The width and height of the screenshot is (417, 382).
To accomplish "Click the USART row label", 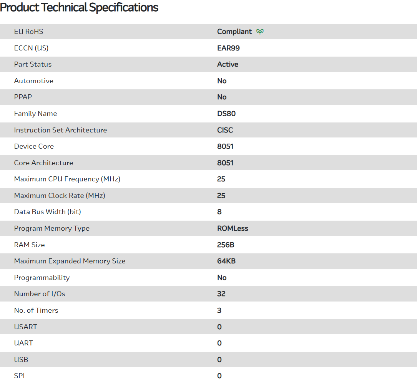I will (x=26, y=327).
